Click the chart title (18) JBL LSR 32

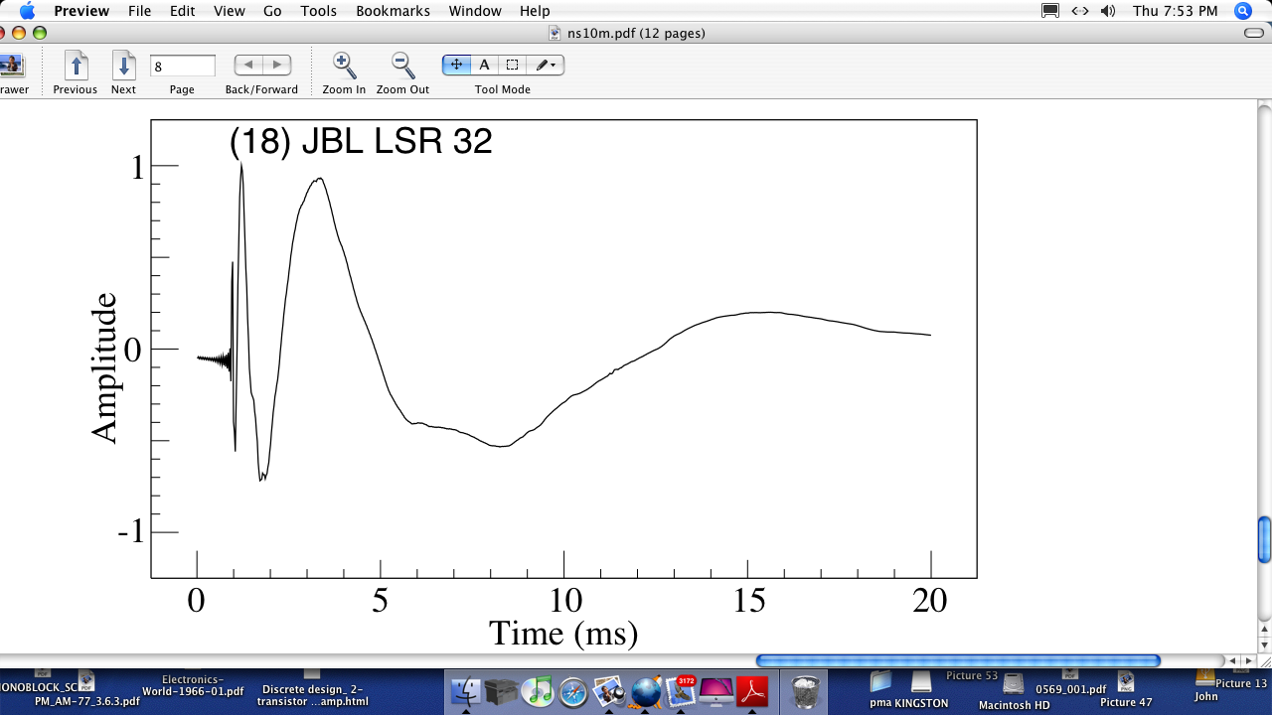point(361,141)
